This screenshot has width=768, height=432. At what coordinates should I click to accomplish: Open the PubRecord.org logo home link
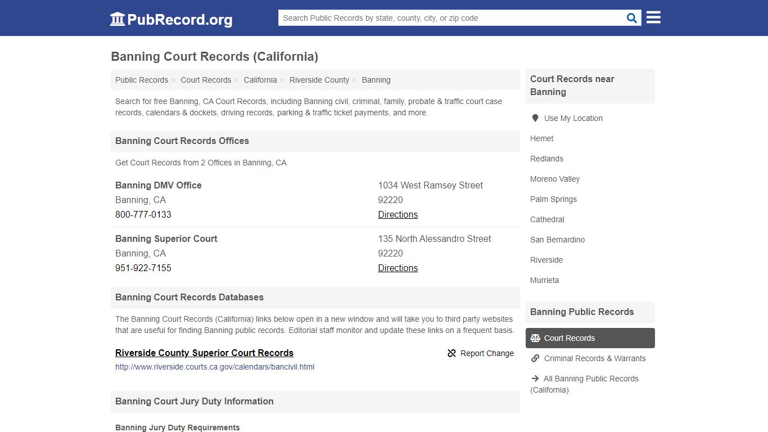pyautogui.click(x=171, y=19)
